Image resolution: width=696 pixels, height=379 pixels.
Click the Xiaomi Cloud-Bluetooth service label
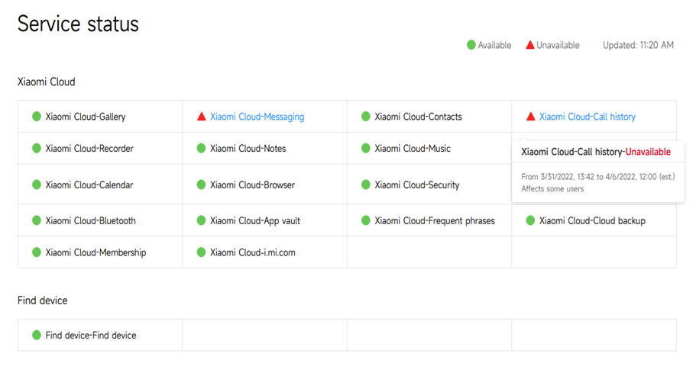click(90, 220)
